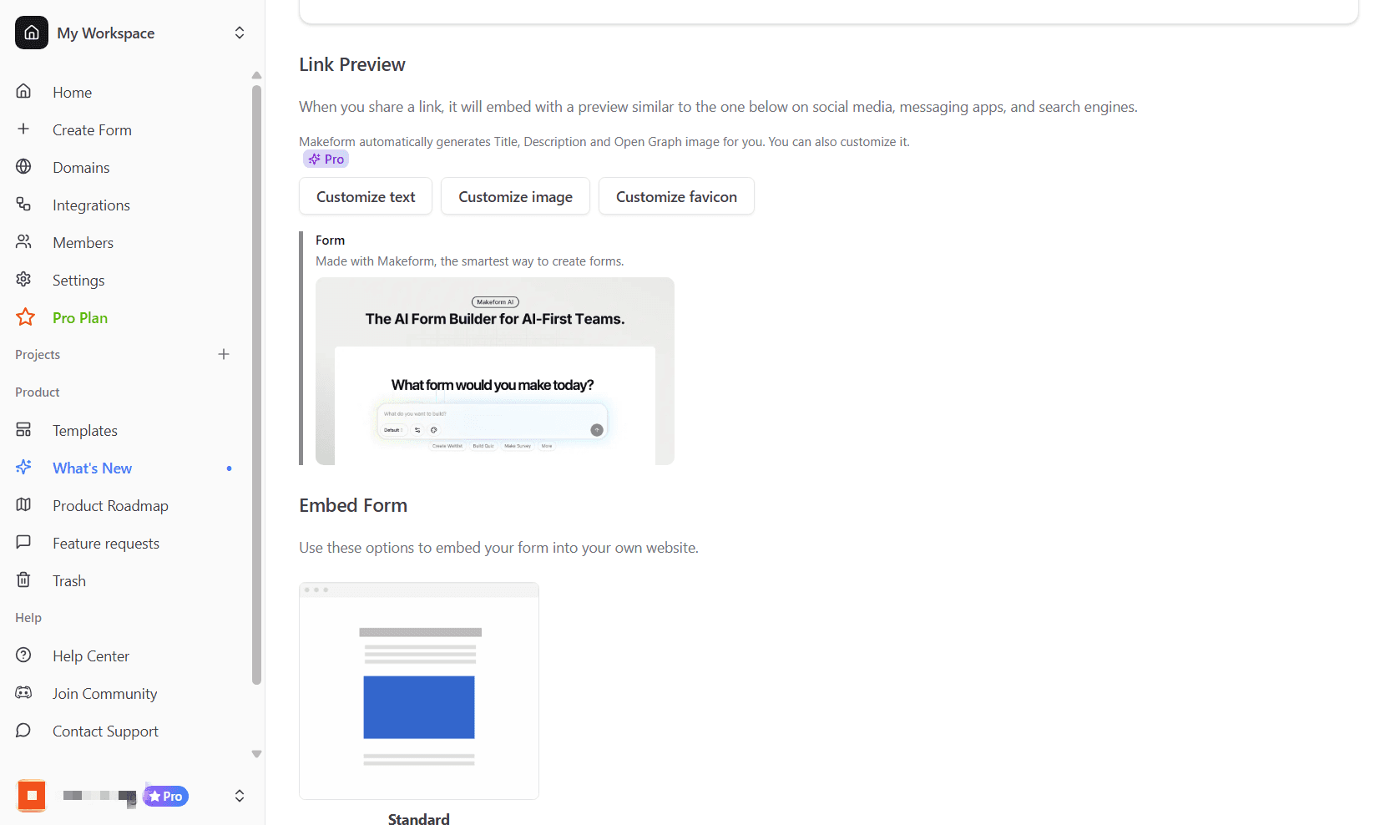The height and width of the screenshot is (825, 1390).
Task: Click the Product Roadmap map icon
Action: (x=23, y=504)
